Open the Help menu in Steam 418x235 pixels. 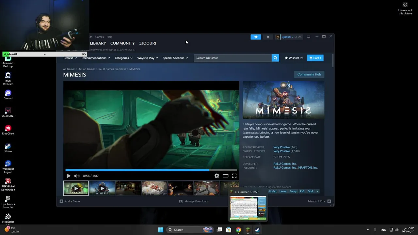(109, 37)
